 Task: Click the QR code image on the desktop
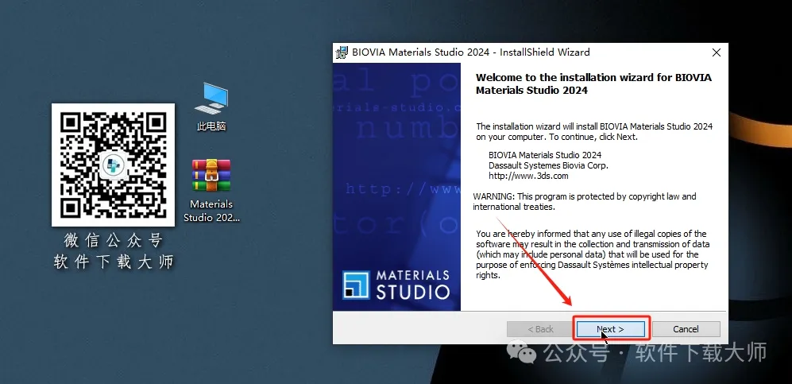pyautogui.click(x=113, y=165)
